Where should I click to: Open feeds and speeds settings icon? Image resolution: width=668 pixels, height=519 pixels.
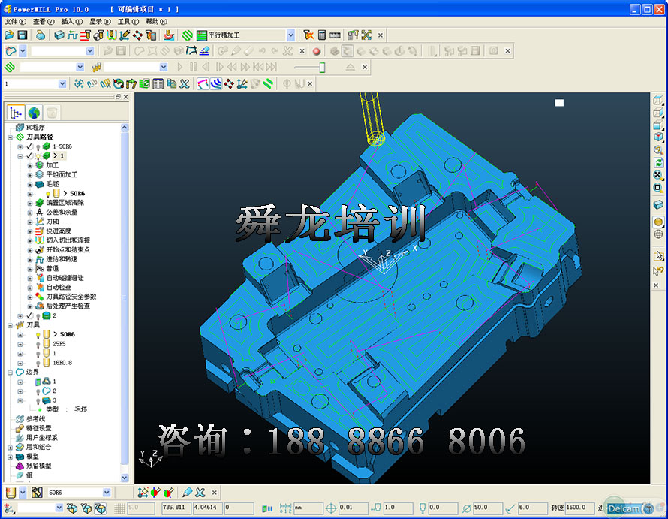click(x=72, y=35)
